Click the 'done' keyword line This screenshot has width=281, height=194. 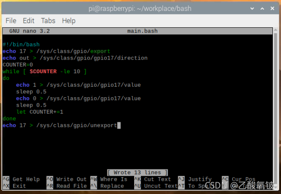(x=9, y=119)
